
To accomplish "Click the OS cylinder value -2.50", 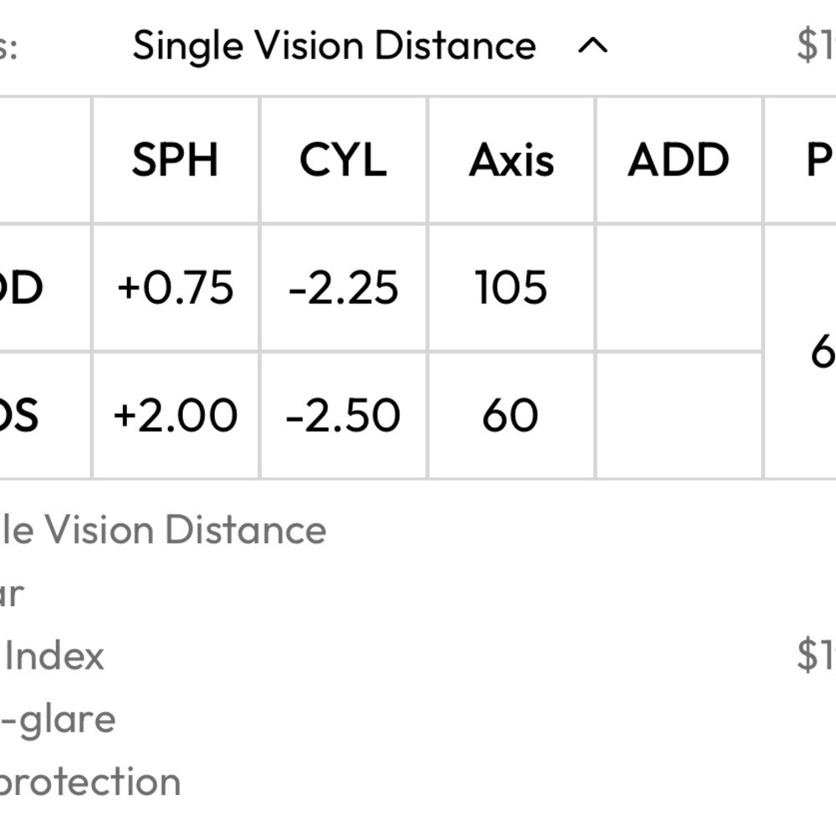I will [344, 415].
